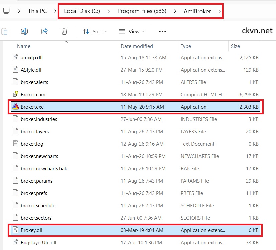276x250 pixels.
Task: Click the Rename icon in toolbar
Action: [x=24, y=31]
